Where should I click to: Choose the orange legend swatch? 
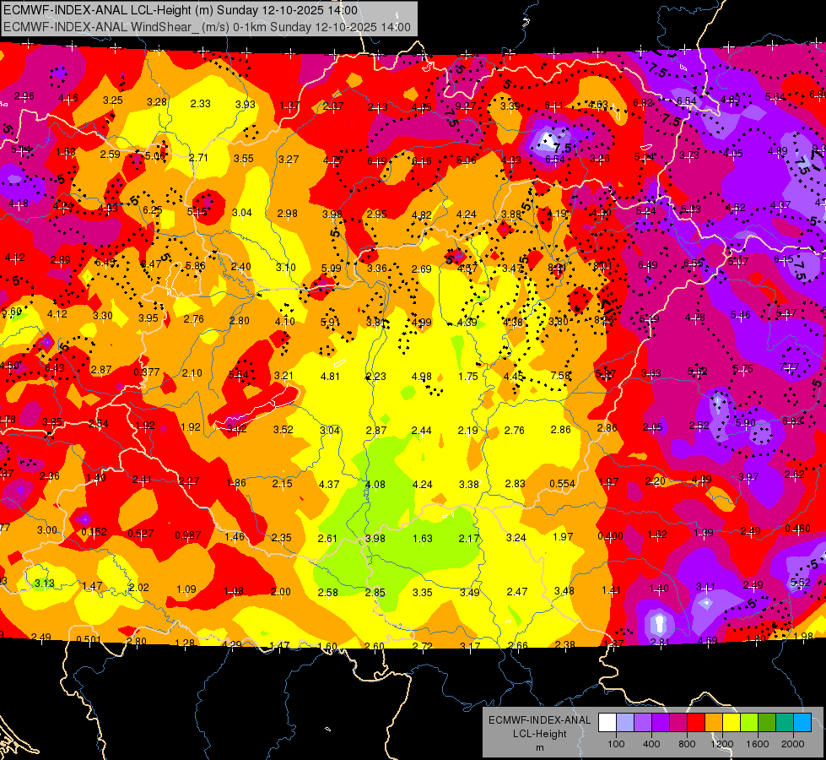point(714,723)
